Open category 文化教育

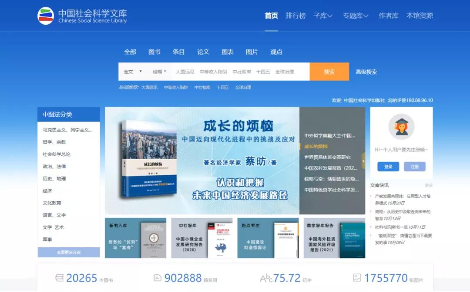(52, 203)
